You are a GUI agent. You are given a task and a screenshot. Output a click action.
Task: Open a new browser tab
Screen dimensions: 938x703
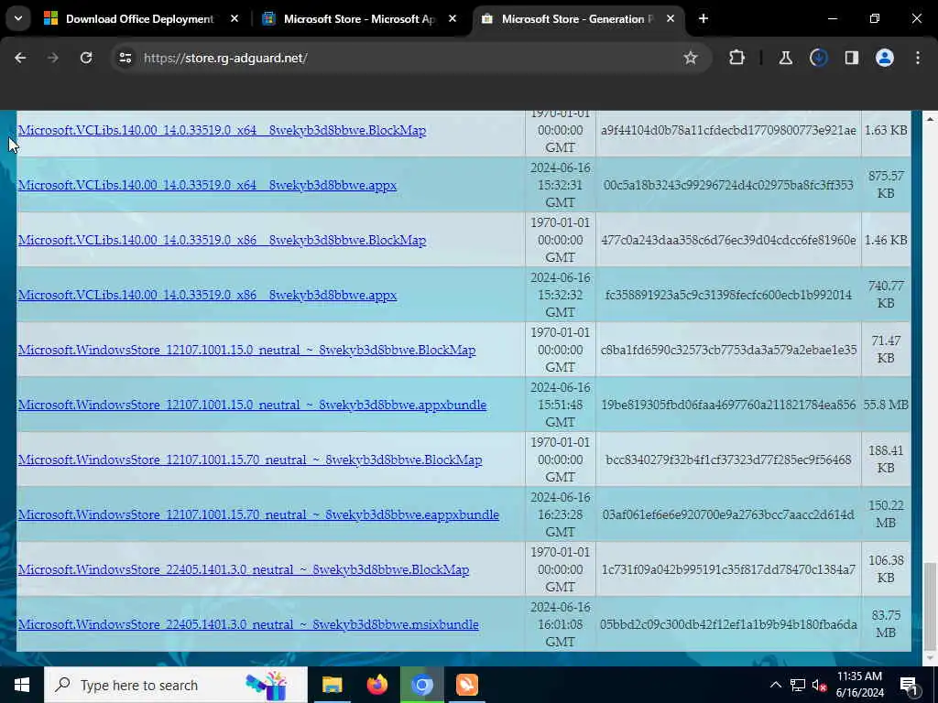(703, 19)
